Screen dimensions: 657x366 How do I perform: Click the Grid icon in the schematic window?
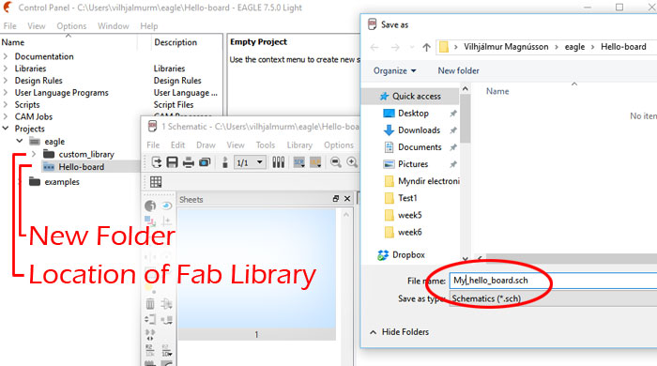click(x=156, y=182)
